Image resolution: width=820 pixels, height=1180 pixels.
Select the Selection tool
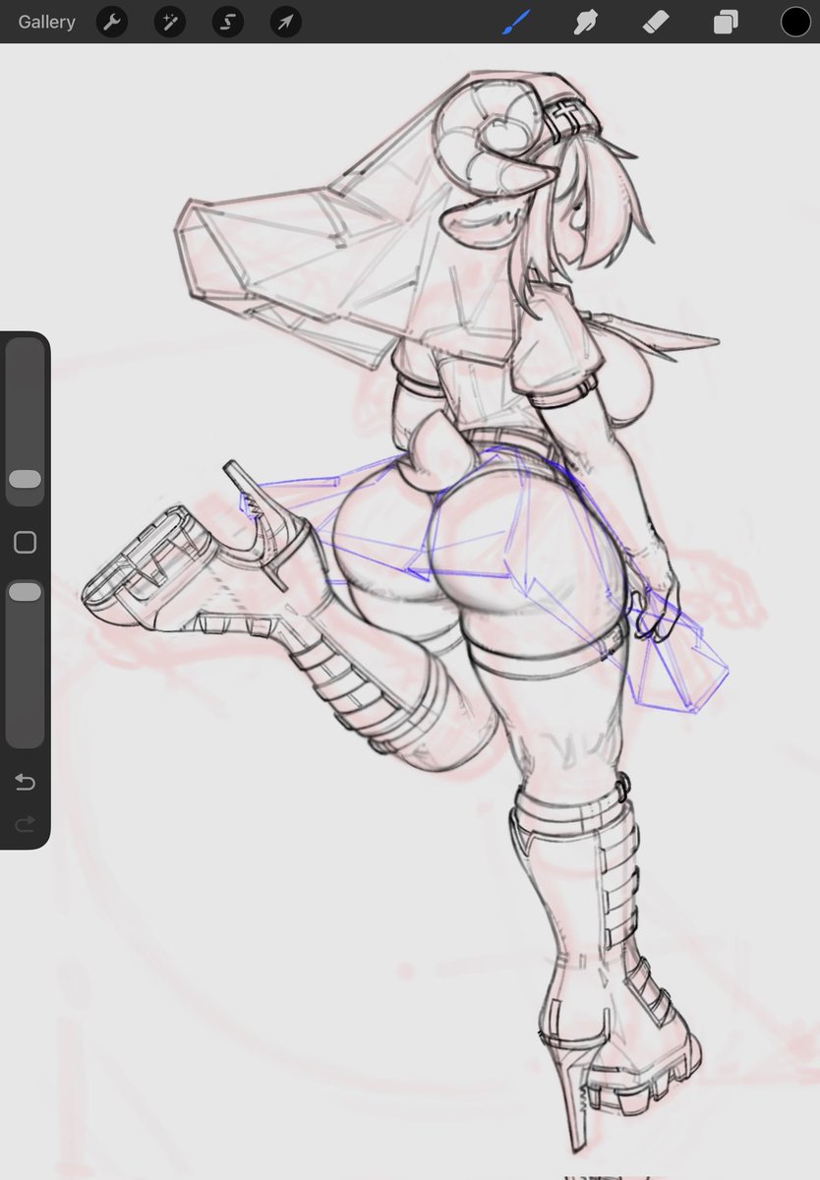point(227,21)
